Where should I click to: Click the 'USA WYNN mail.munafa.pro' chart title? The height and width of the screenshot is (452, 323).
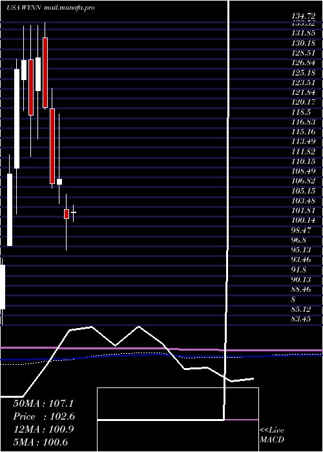tap(51, 8)
